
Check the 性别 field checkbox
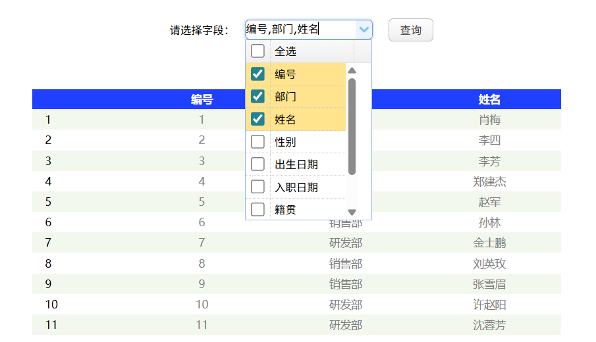coord(257,141)
